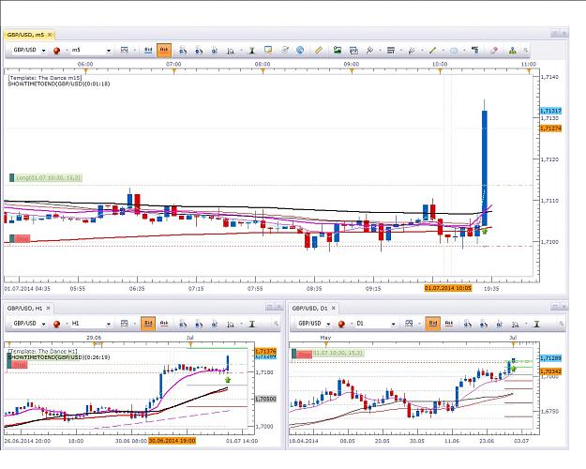Viewport: 586px width, 469px height.
Task: Toggle Bid prices in the m5 chart
Action: [x=148, y=50]
